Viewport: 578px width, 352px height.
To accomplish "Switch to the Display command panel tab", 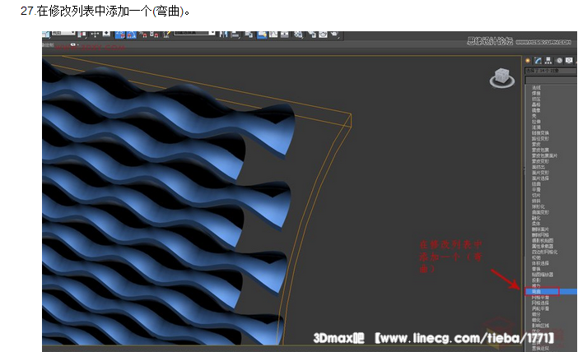I will (x=569, y=60).
